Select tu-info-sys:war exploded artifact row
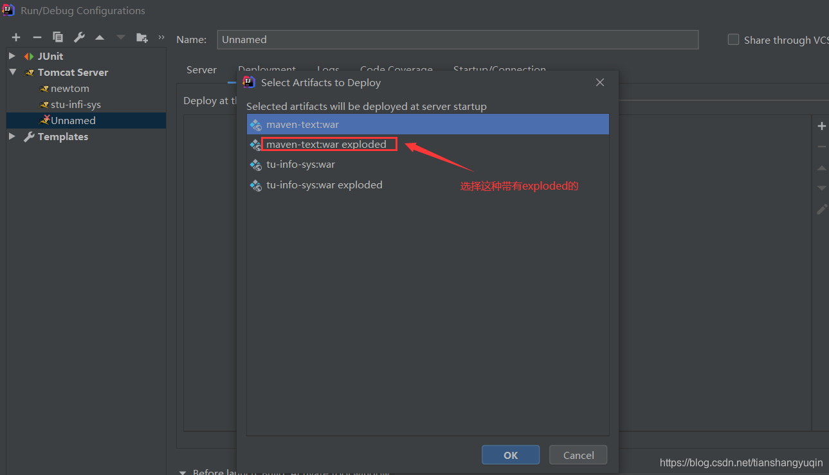The height and width of the screenshot is (475, 829). click(x=428, y=185)
